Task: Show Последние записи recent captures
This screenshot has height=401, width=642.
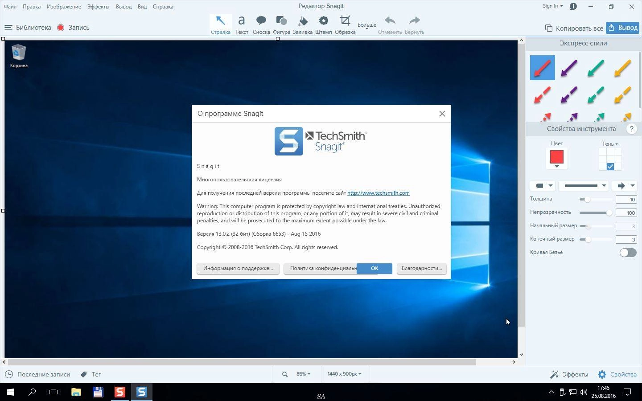Action: click(37, 374)
